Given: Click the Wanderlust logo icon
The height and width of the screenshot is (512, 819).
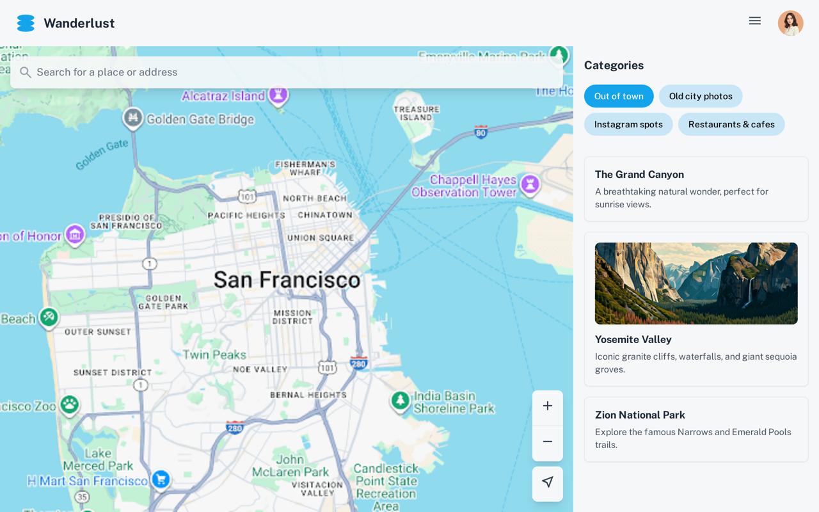Looking at the screenshot, I should [x=26, y=23].
